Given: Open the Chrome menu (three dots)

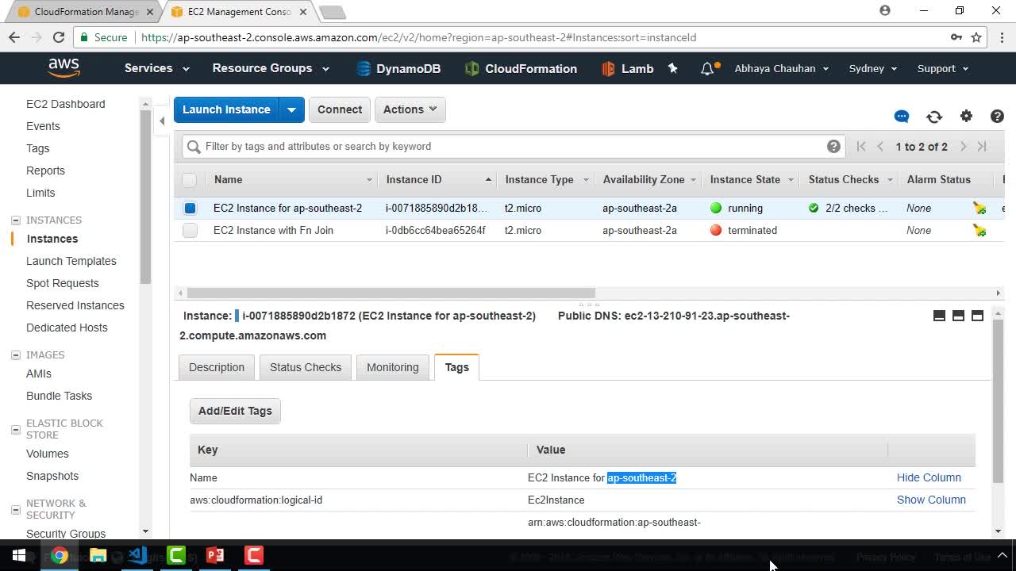Looking at the screenshot, I should pos(1002,37).
